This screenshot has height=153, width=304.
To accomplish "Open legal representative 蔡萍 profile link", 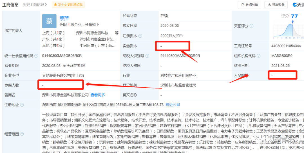I will pyautogui.click(x=64, y=18).
